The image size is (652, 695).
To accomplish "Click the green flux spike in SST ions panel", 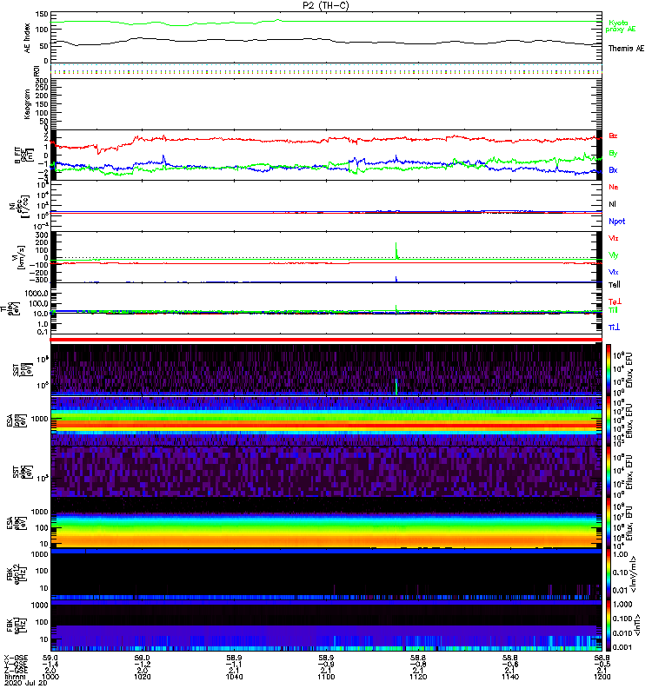I will [x=396, y=386].
